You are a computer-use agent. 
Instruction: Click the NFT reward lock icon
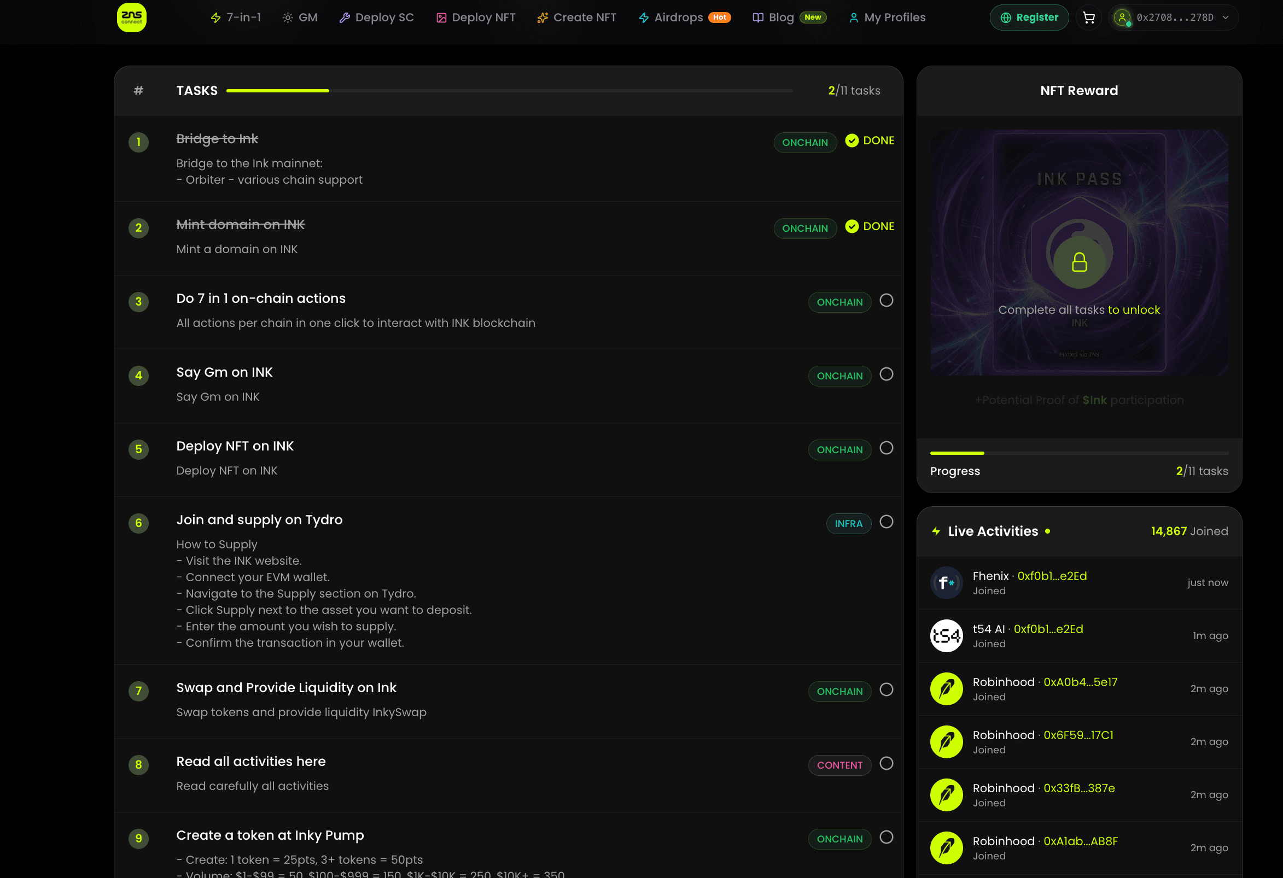[1078, 262]
